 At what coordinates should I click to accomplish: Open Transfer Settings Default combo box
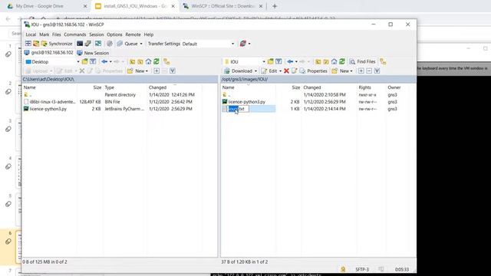coord(208,44)
